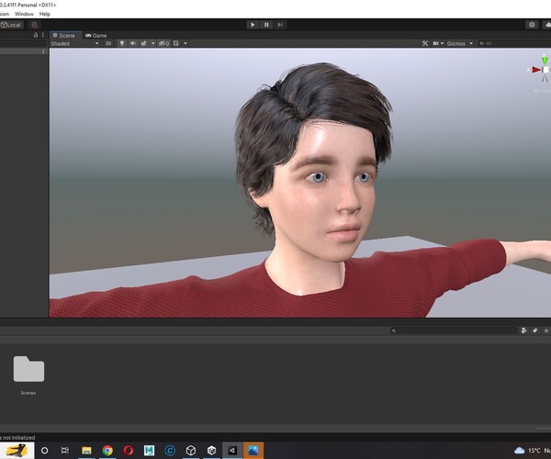Click the center cube of orientation gizmo

click(545, 70)
